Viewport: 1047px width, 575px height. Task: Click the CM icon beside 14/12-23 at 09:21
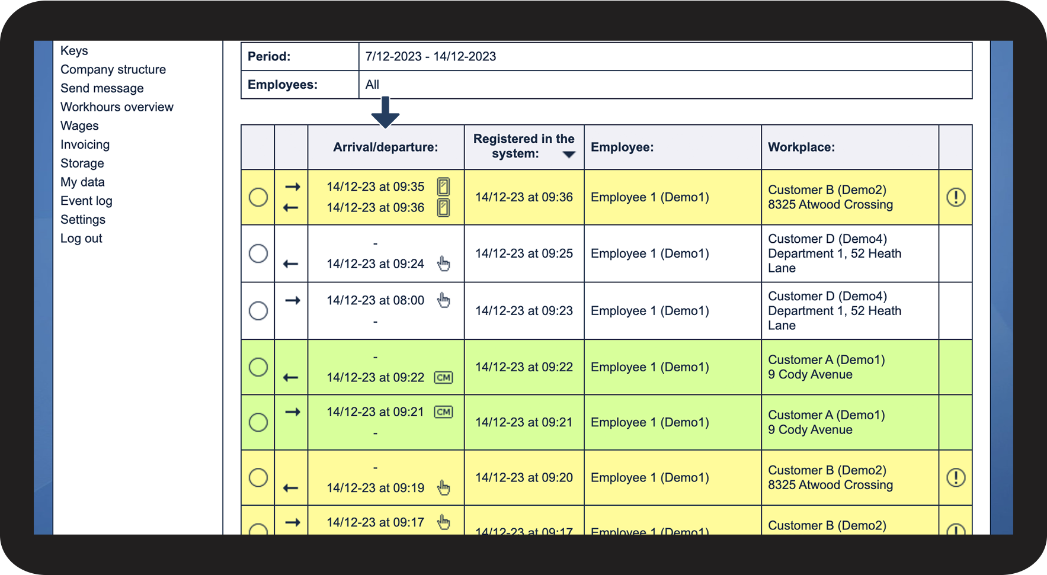click(443, 412)
